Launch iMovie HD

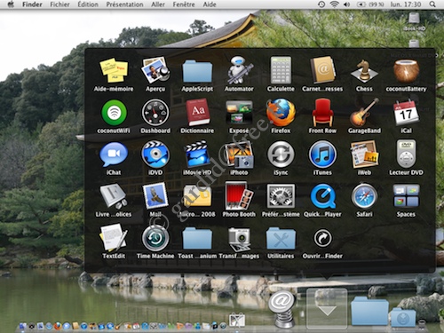click(197, 155)
